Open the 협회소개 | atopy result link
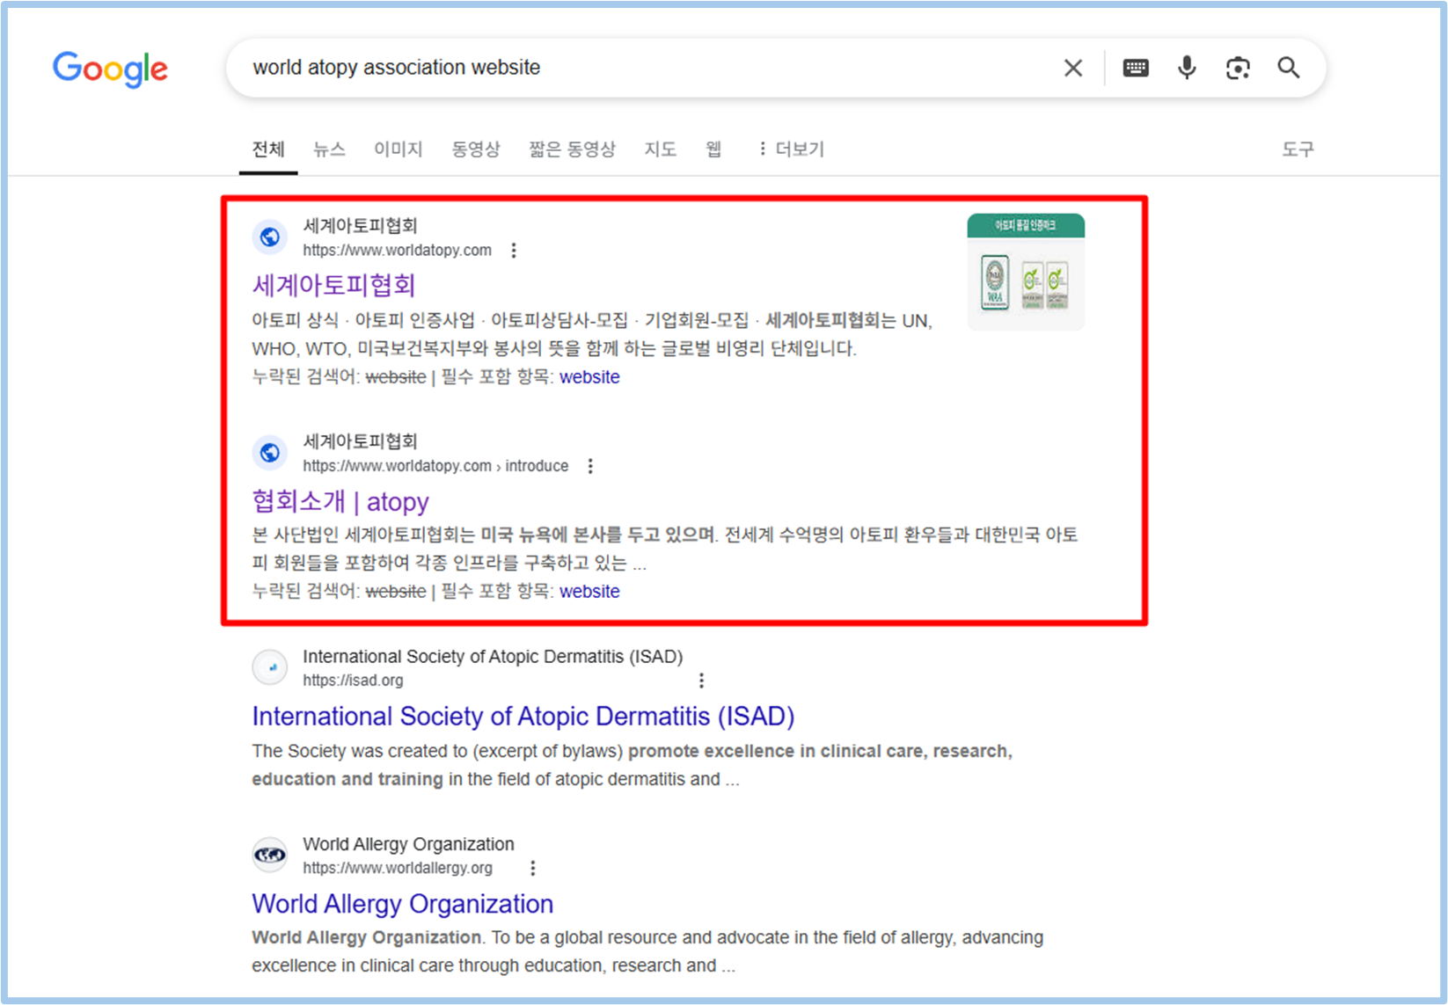Screen dimensions: 1448x1005 [340, 501]
